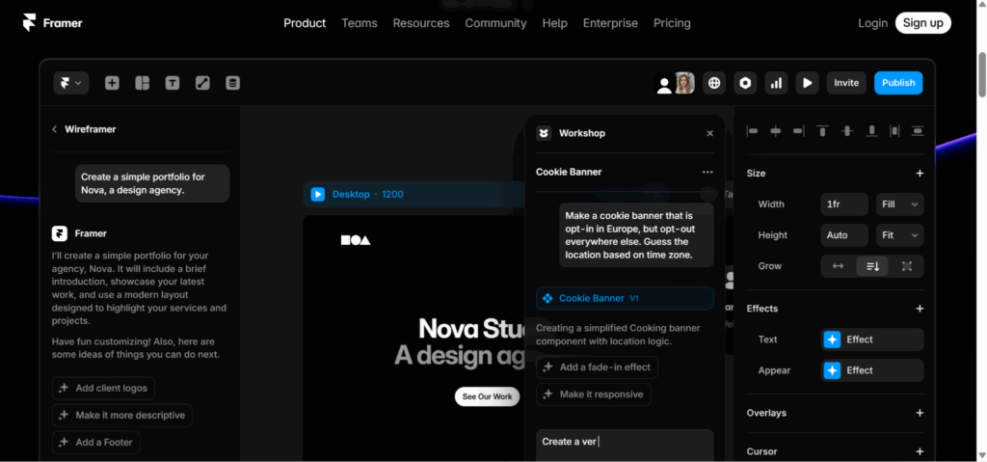
Task: Open the Width Fill dropdown
Action: click(x=899, y=204)
